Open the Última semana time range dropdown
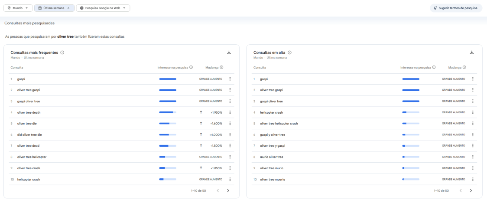Viewport: 487px width, 207px height. point(54,8)
